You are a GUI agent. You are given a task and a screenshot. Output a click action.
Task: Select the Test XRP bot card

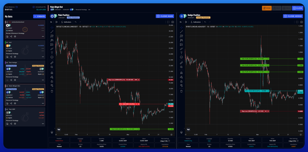click(25, 117)
